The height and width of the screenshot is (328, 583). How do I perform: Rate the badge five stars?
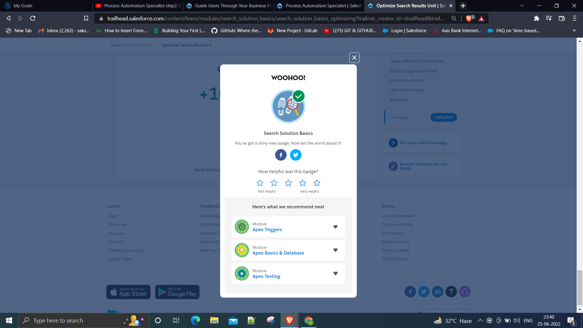point(317,183)
